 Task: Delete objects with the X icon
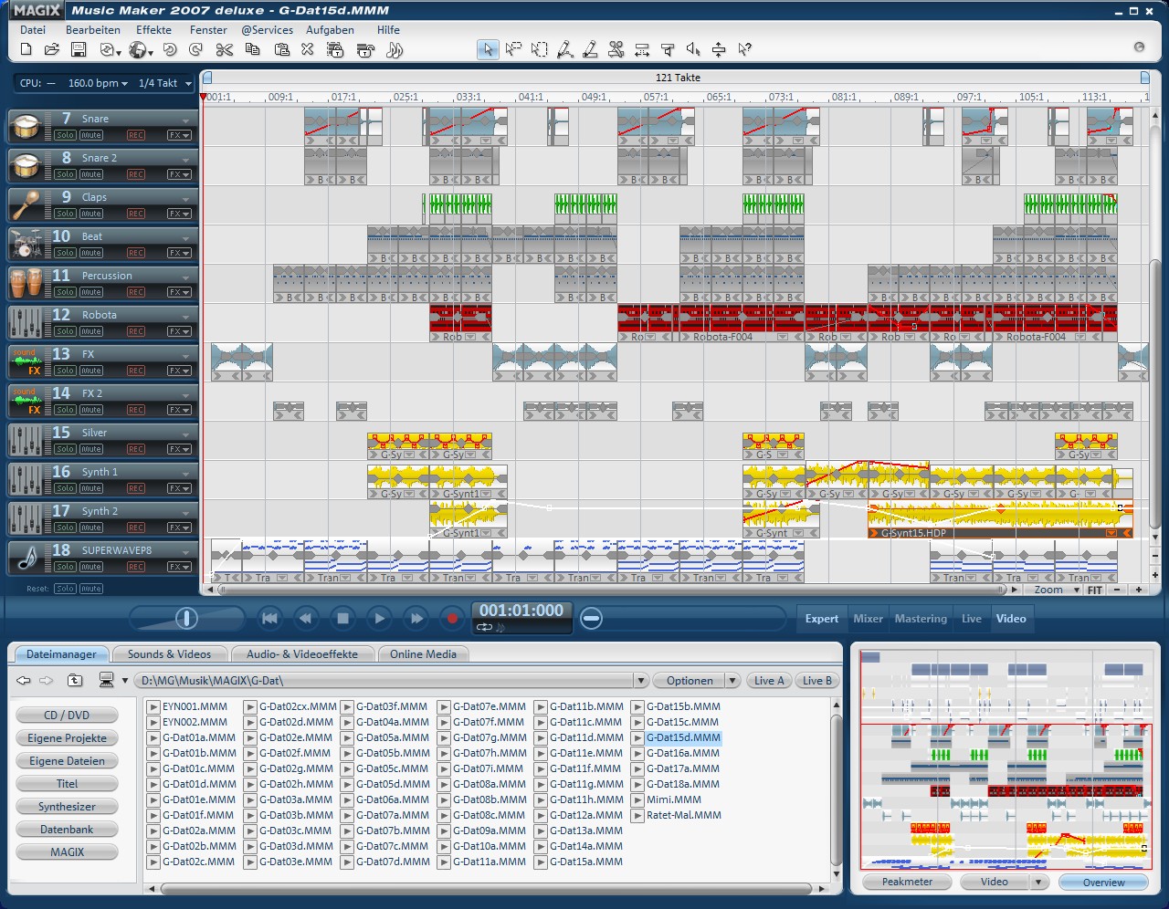[x=308, y=49]
